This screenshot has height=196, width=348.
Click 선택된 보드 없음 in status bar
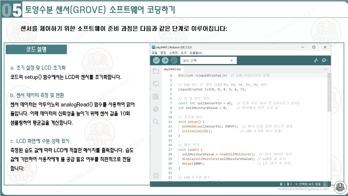tap(308, 184)
